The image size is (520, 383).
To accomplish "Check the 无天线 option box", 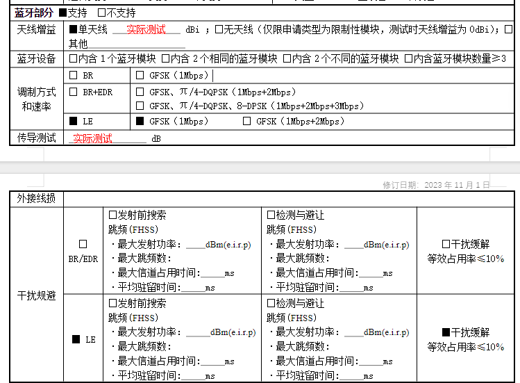I will coord(219,29).
